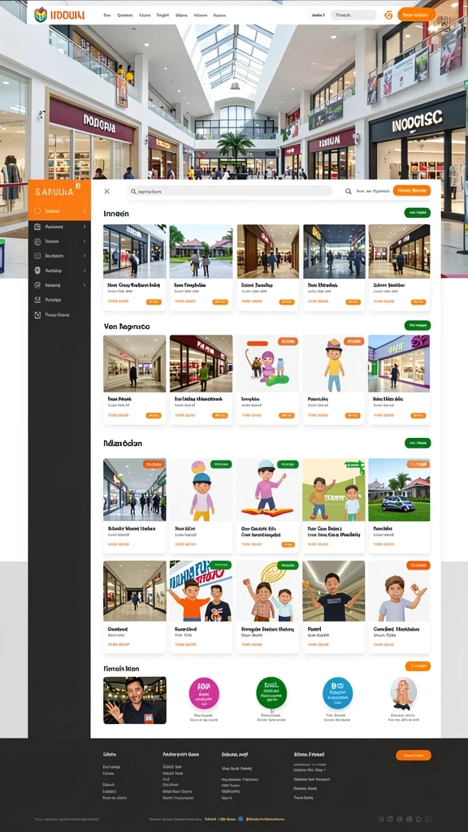Expand the fifth sidebar row's chevron
The height and width of the screenshot is (832, 468).
pyautogui.click(x=84, y=271)
